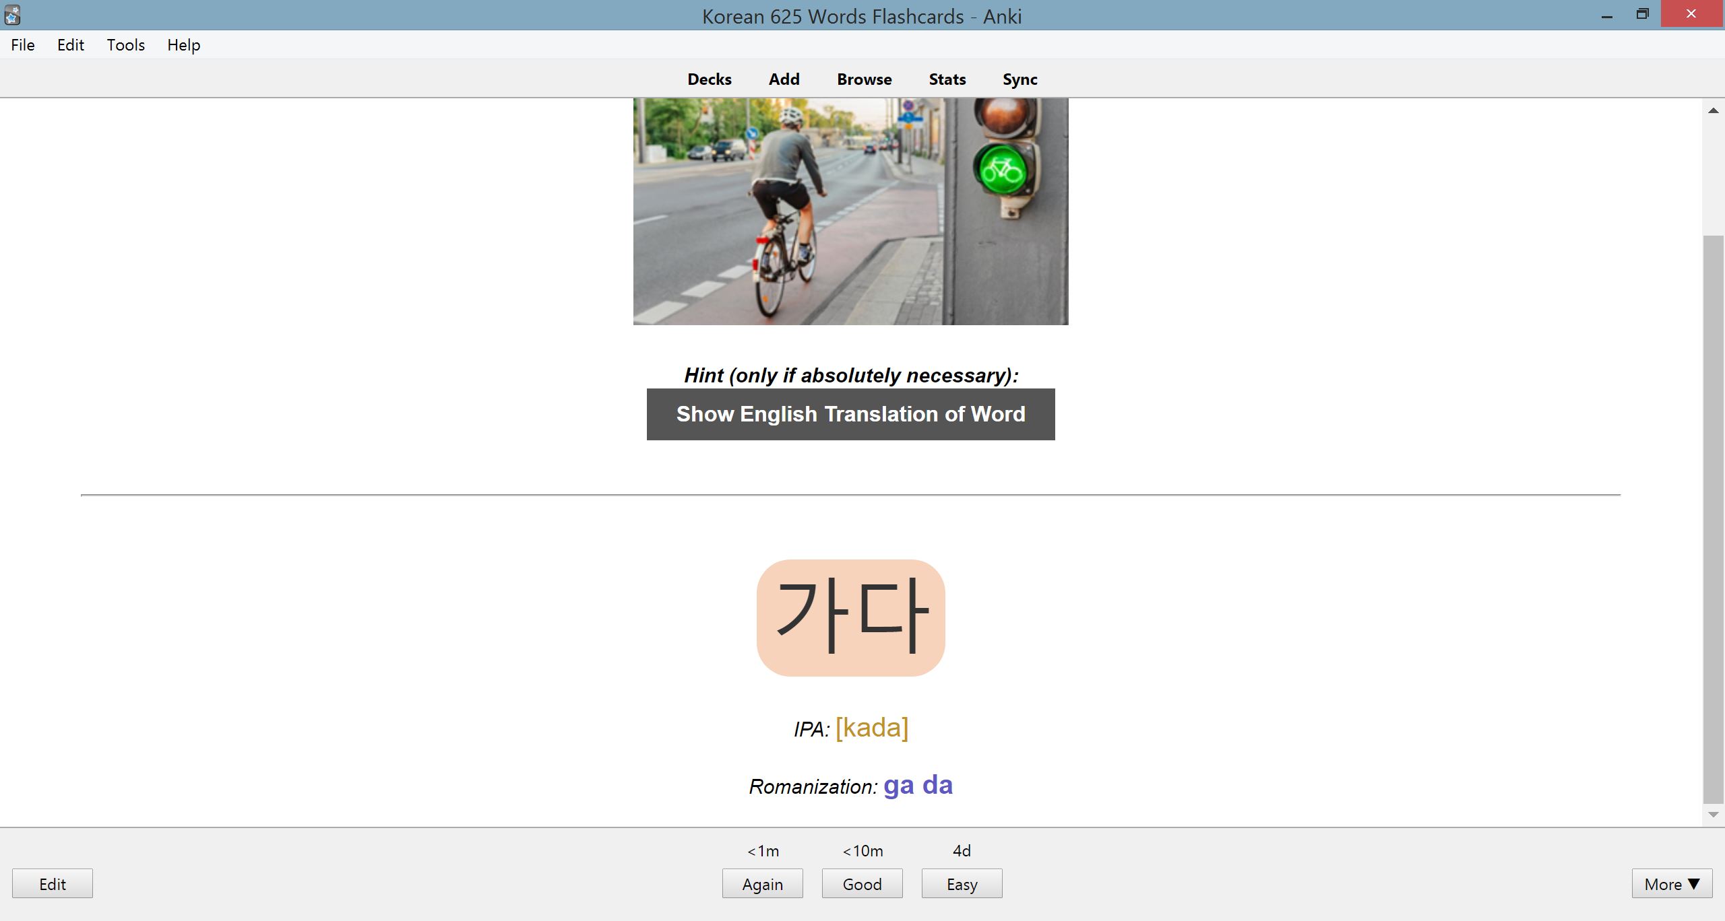Click the '<10m' interval label

tap(862, 851)
